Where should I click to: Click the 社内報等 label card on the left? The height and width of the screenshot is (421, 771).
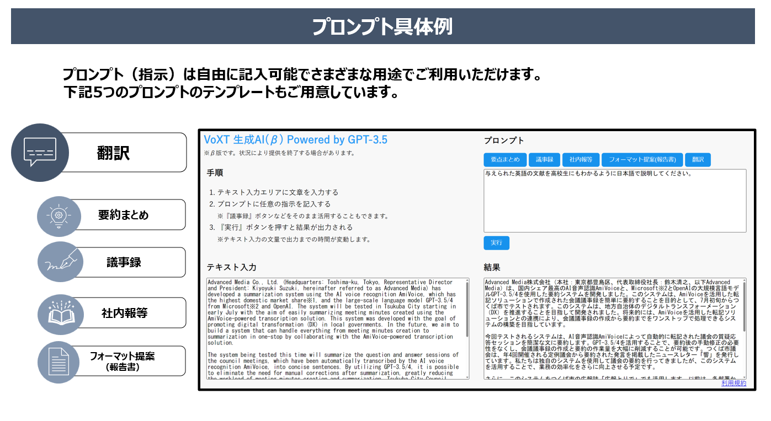(124, 313)
